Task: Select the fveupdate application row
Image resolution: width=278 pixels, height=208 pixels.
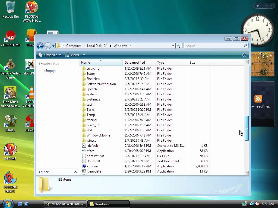Action: 146,171
